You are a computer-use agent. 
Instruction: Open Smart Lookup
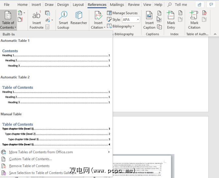63,20
